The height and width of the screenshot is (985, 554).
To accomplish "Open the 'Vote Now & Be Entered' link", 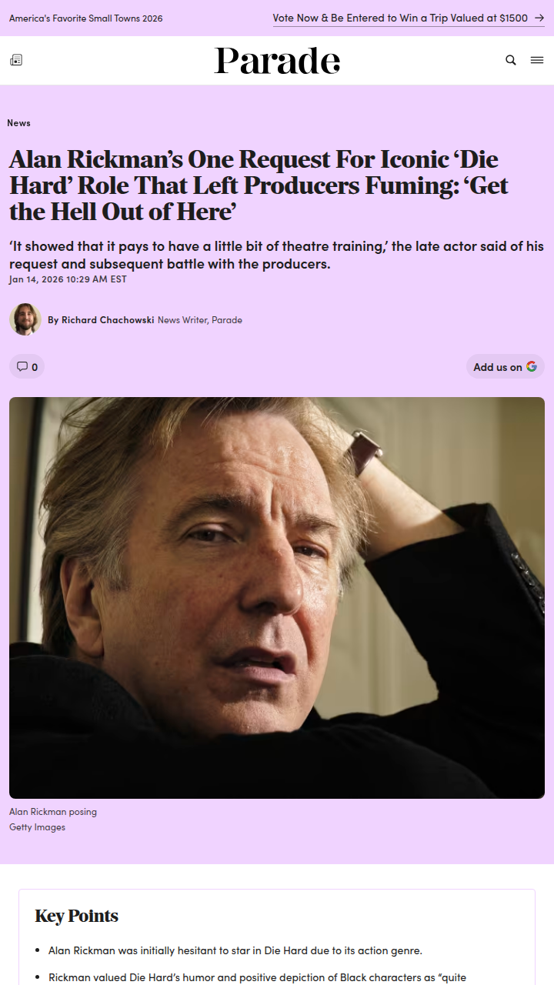I will [x=400, y=18].
